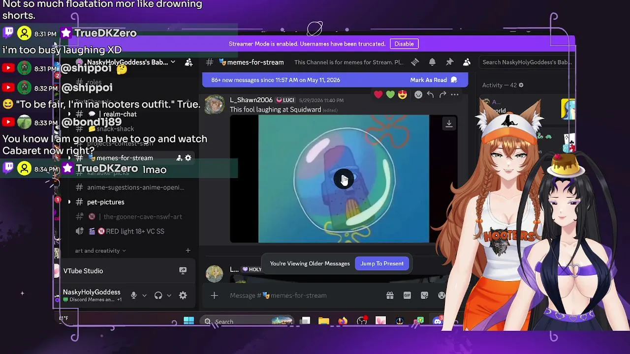This screenshot has width=630, height=354.
Task: Open the sticker picker
Action: [424, 295]
